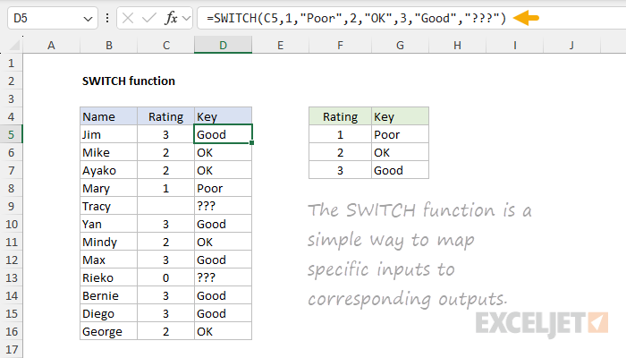Viewport: 626px width, 358px height.
Task: Select row 1 header
Action: [11, 64]
